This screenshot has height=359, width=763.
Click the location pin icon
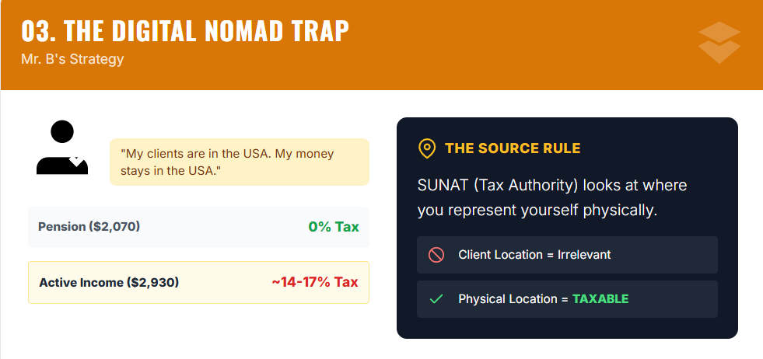click(x=426, y=148)
